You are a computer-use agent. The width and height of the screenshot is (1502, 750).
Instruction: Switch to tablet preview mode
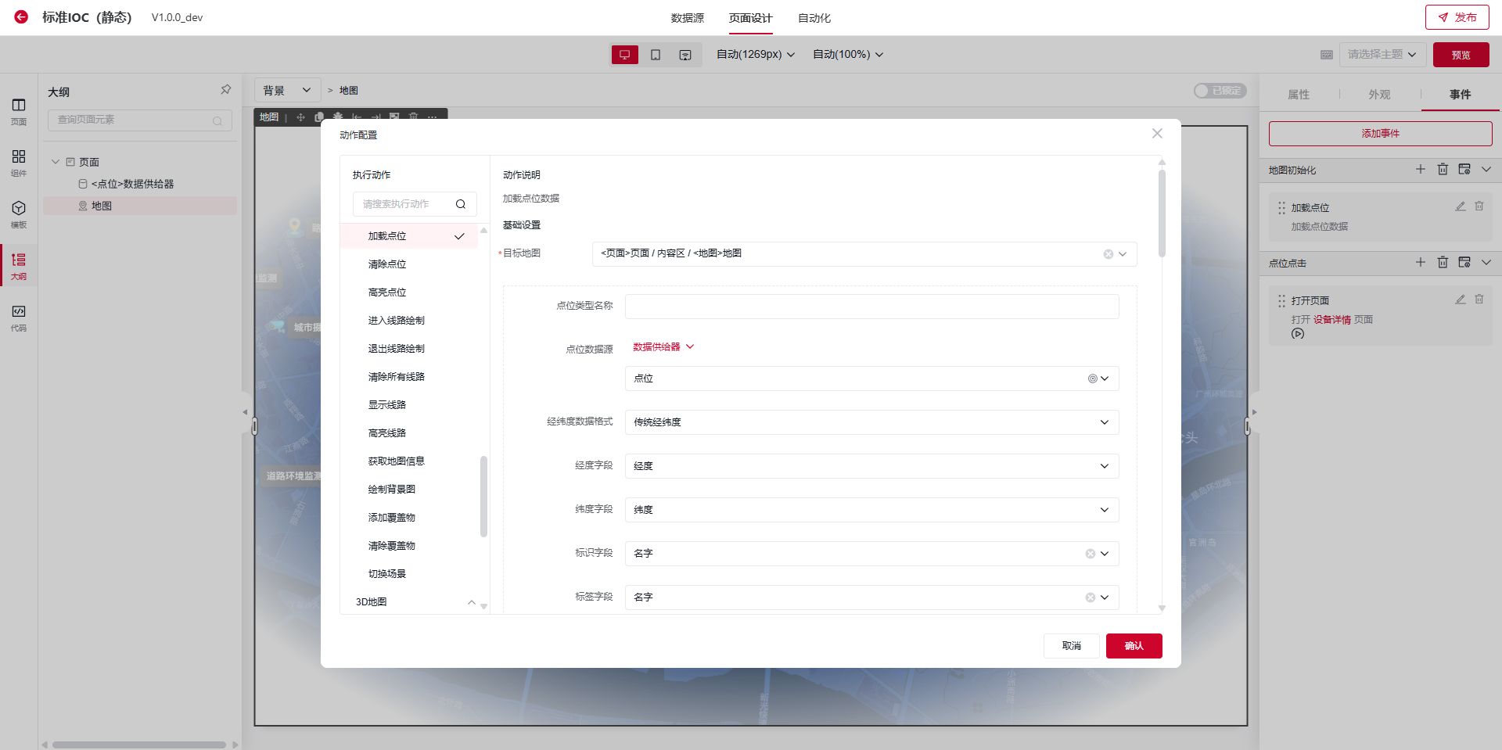656,55
